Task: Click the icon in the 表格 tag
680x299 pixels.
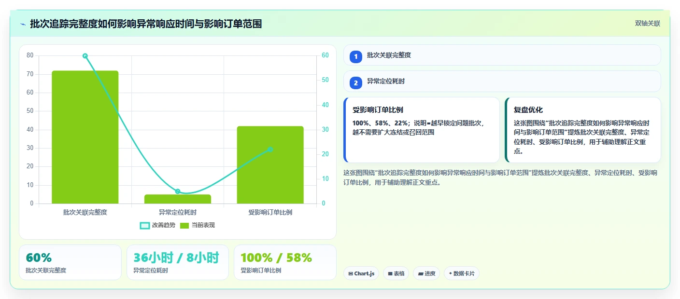Action: tap(390, 273)
